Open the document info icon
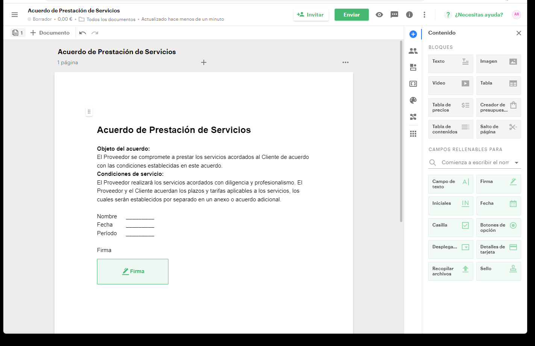The width and height of the screenshot is (535, 346). (409, 15)
